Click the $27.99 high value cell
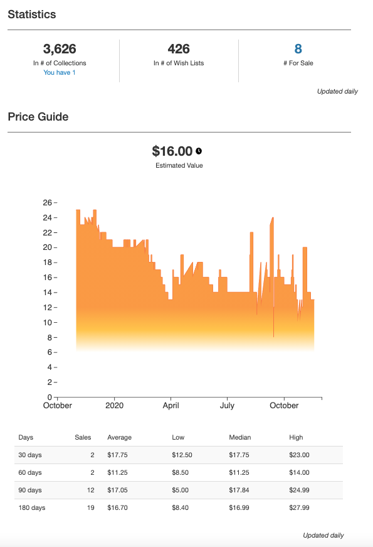373x547 pixels. (299, 507)
